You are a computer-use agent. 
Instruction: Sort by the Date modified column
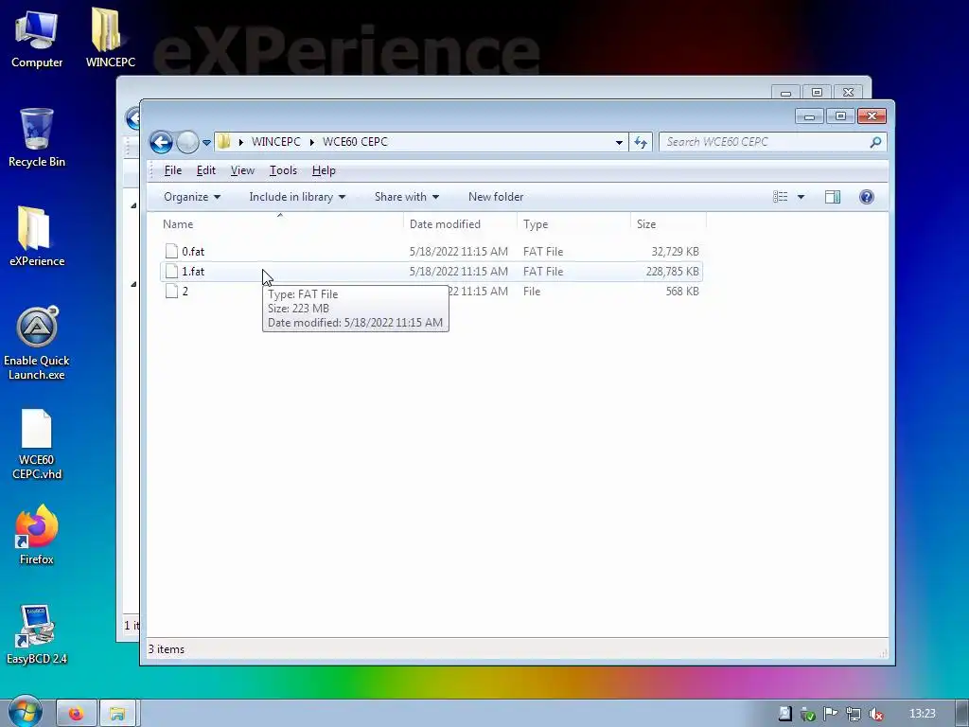click(x=460, y=224)
